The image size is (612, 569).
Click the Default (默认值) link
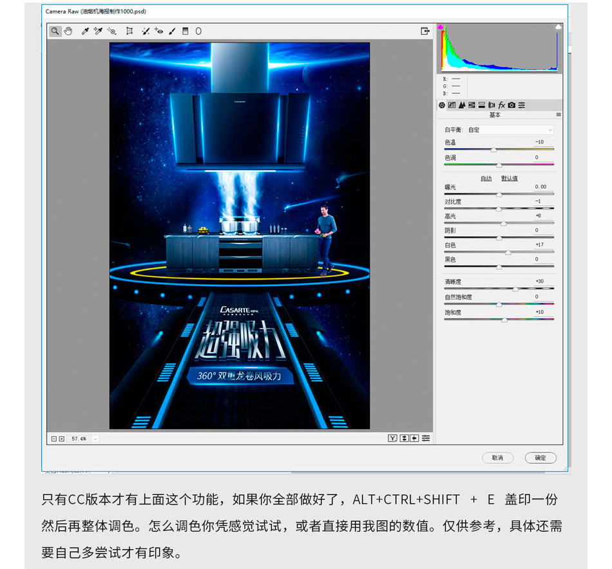(x=510, y=178)
